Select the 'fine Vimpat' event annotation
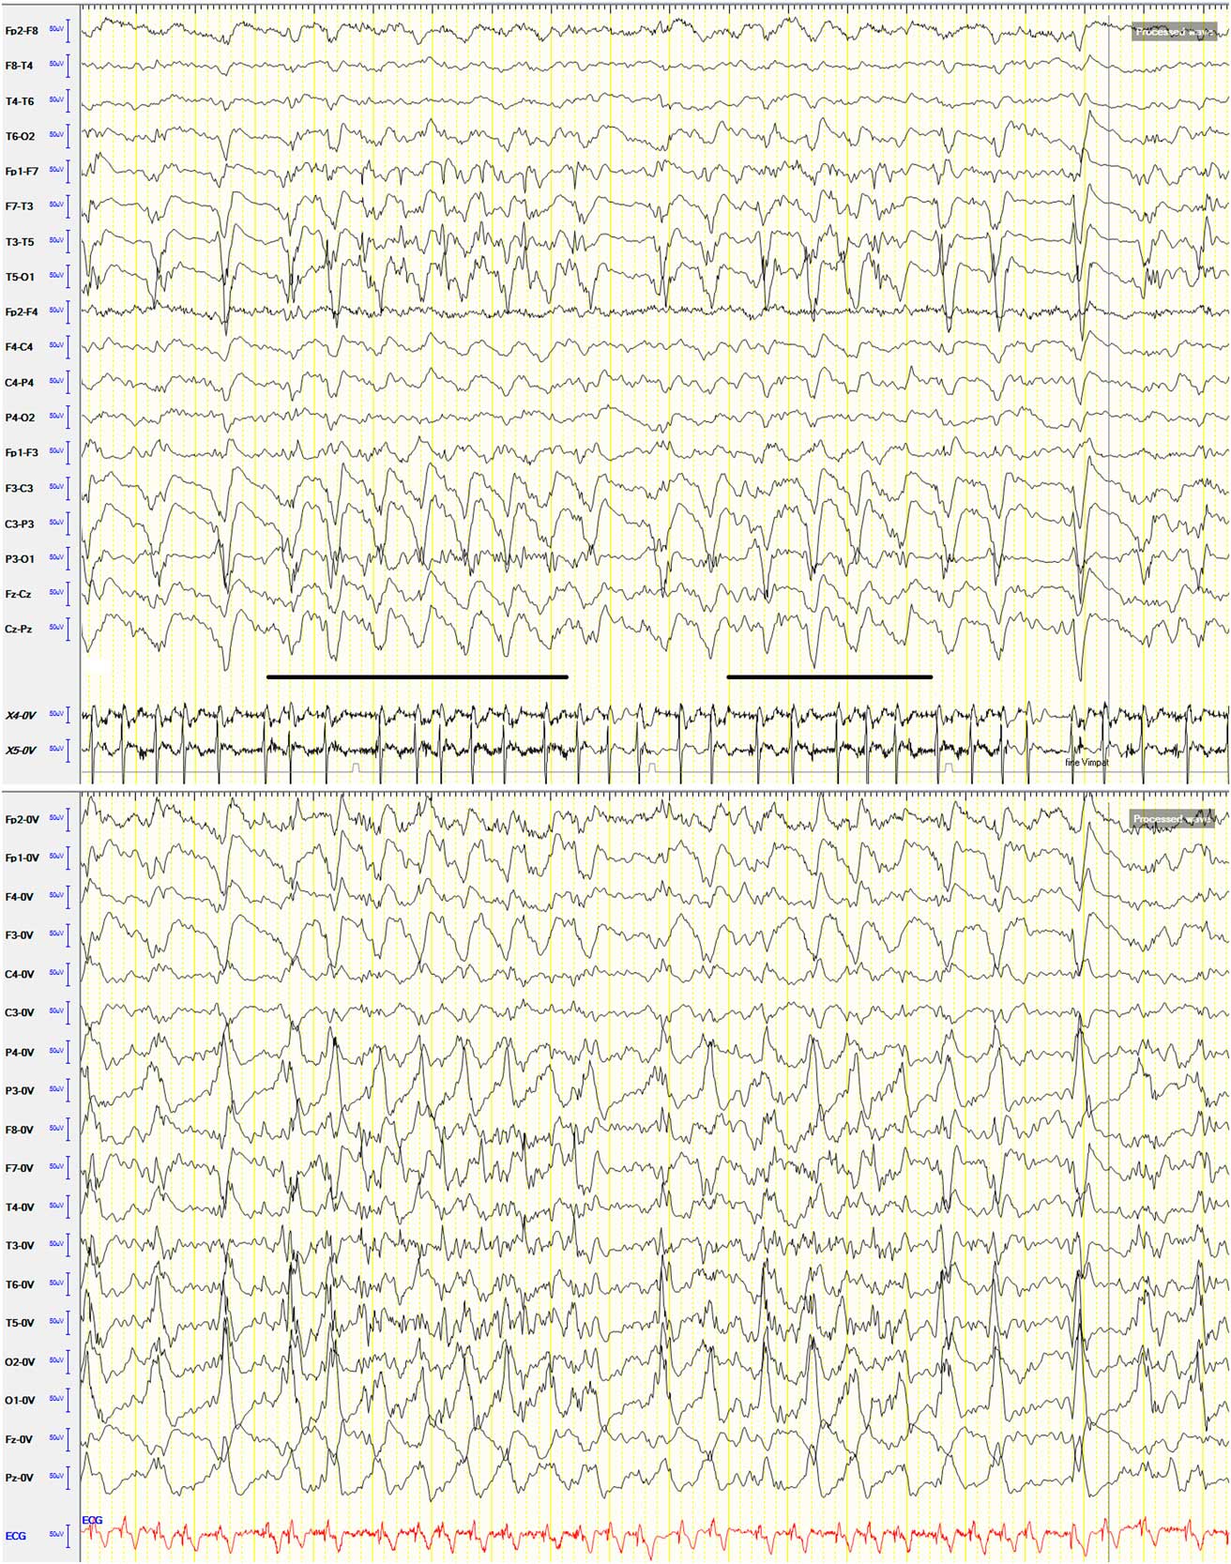Viewport: 1231px width, 1564px height. (1087, 763)
